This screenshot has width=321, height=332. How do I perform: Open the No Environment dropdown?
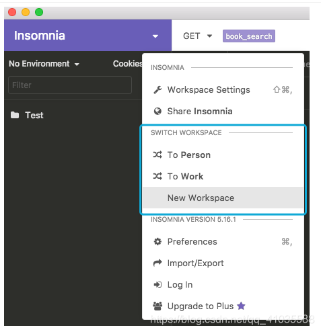coord(44,64)
